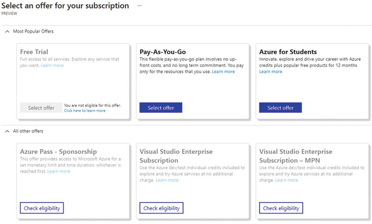Open the ellipsis more options menu
372x224 pixels.
click(140, 6)
